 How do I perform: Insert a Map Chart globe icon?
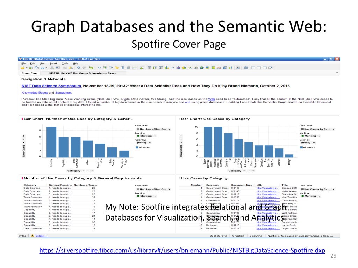pyautogui.click(x=202, y=68)
